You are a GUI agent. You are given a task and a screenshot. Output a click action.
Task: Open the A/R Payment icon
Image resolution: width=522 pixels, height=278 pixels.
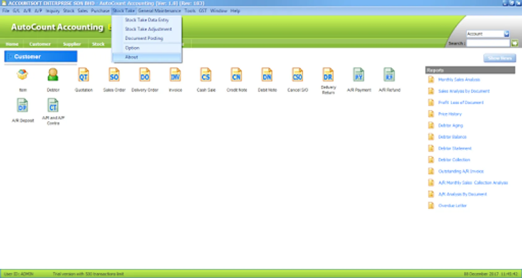point(359,75)
